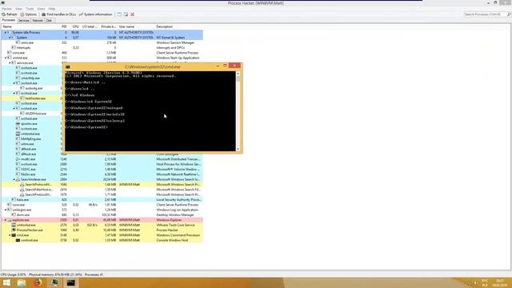Sort by the Private bytes column header
Viewport: 512px width, 288px height.
pyautogui.click(x=108, y=26)
